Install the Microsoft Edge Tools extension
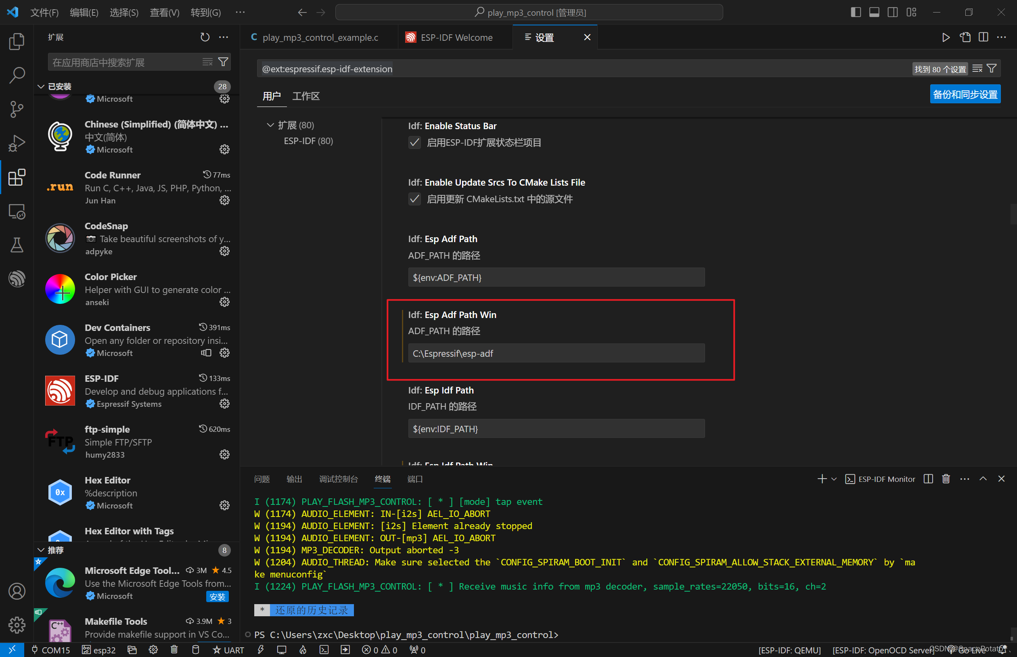The image size is (1017, 657). 217,596
